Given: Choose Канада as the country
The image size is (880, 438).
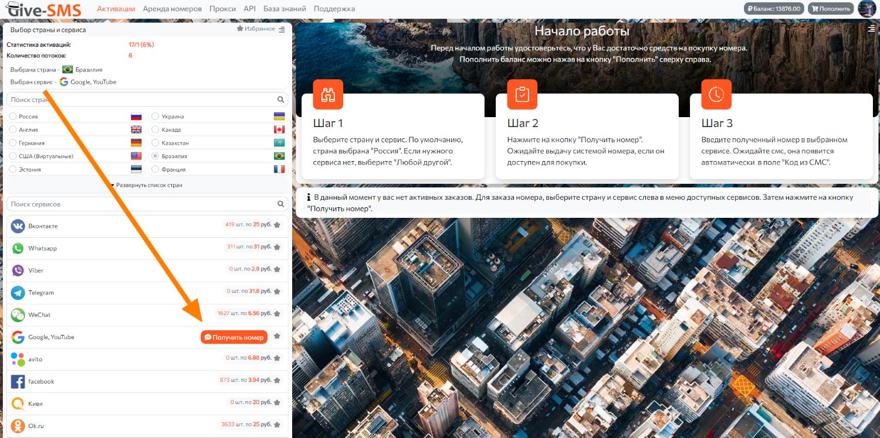Looking at the screenshot, I should [x=155, y=129].
